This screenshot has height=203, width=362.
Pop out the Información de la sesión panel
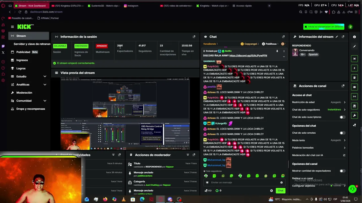[194, 37]
